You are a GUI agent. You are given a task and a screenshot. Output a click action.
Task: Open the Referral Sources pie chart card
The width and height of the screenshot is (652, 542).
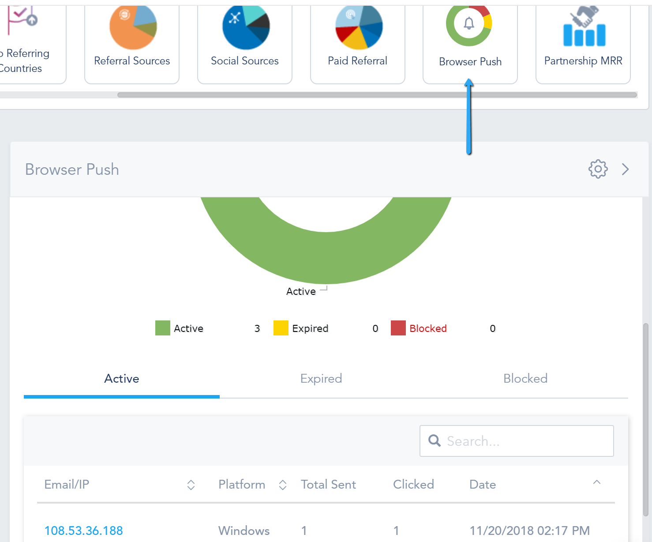click(x=132, y=43)
